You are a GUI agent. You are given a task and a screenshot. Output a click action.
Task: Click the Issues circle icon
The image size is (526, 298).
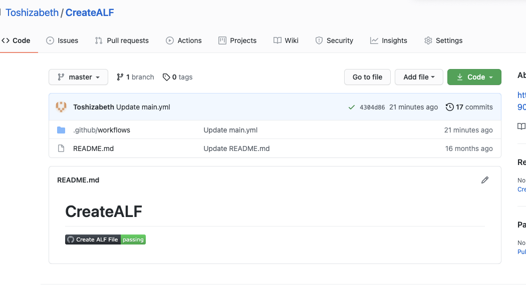pyautogui.click(x=50, y=40)
